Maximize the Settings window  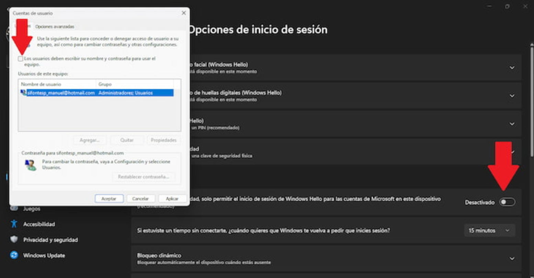507,7
